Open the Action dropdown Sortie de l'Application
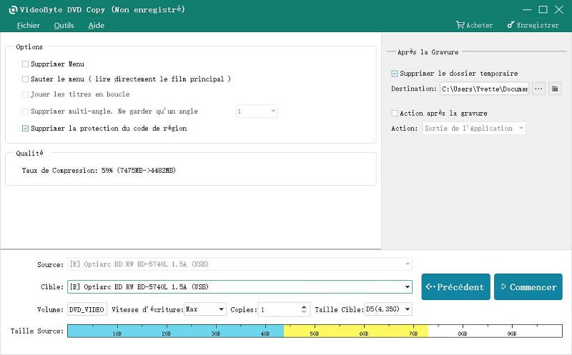The height and width of the screenshot is (355, 572). coord(474,129)
